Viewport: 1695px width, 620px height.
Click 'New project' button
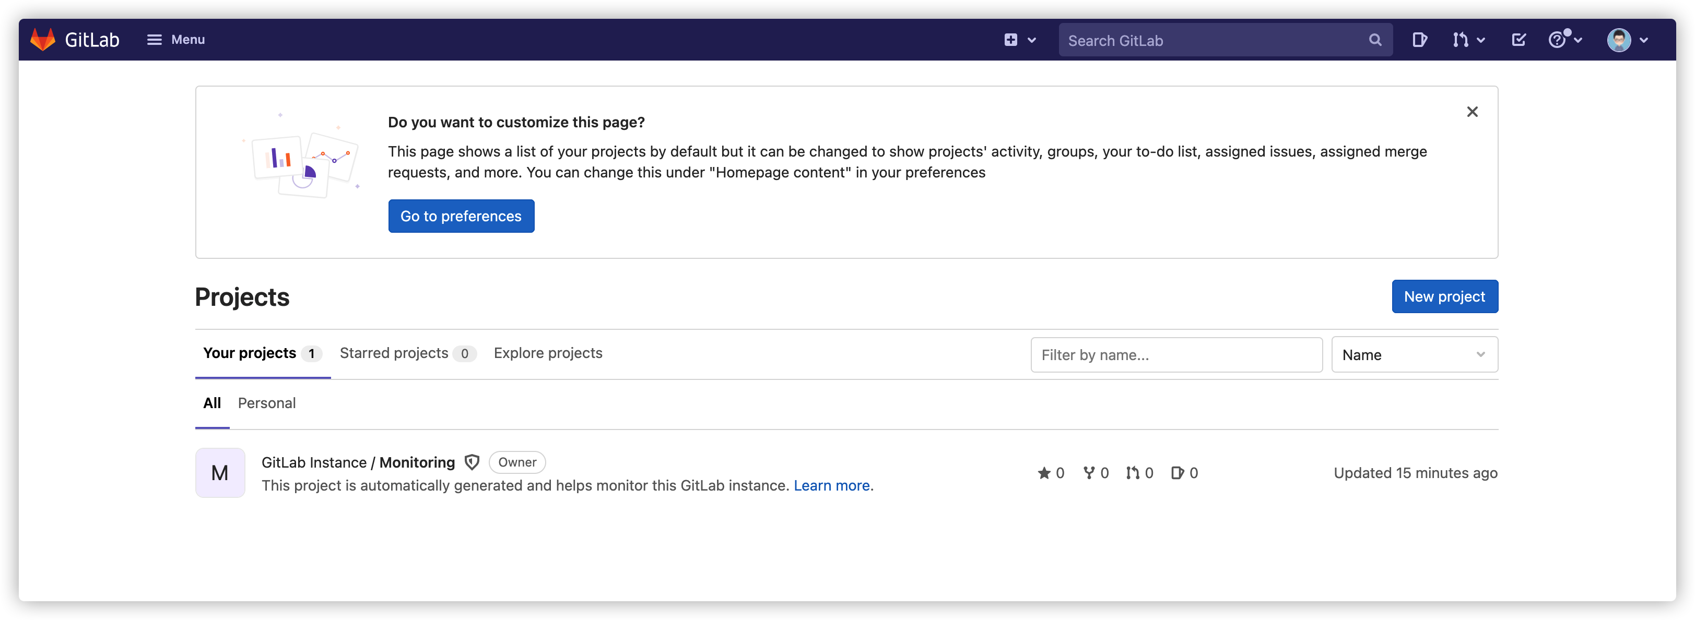tap(1445, 296)
